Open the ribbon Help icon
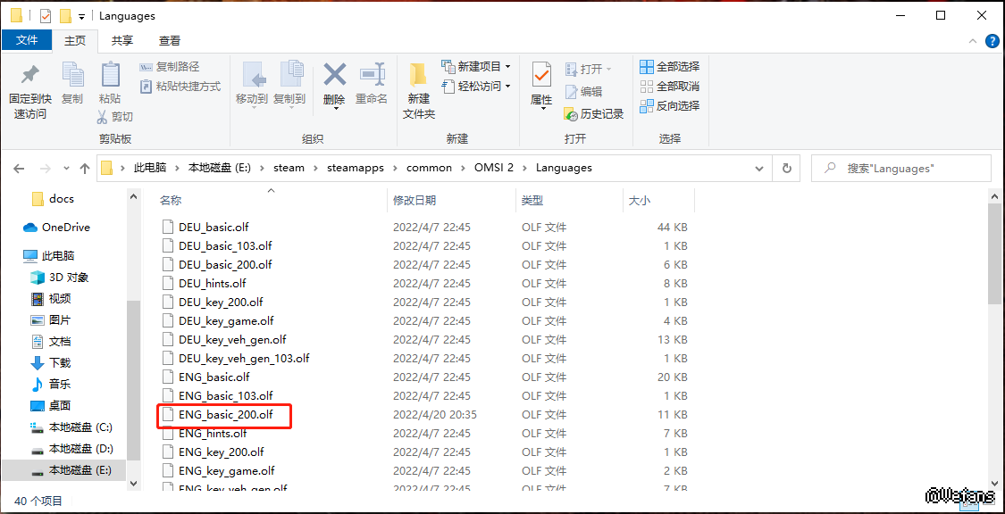This screenshot has height=514, width=1005. 992,41
